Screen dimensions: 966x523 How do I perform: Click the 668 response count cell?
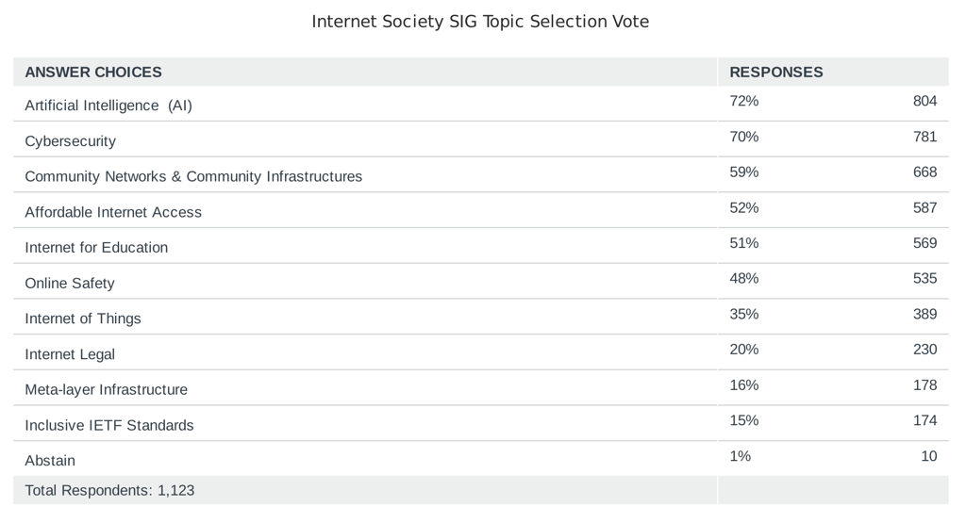[x=924, y=172]
